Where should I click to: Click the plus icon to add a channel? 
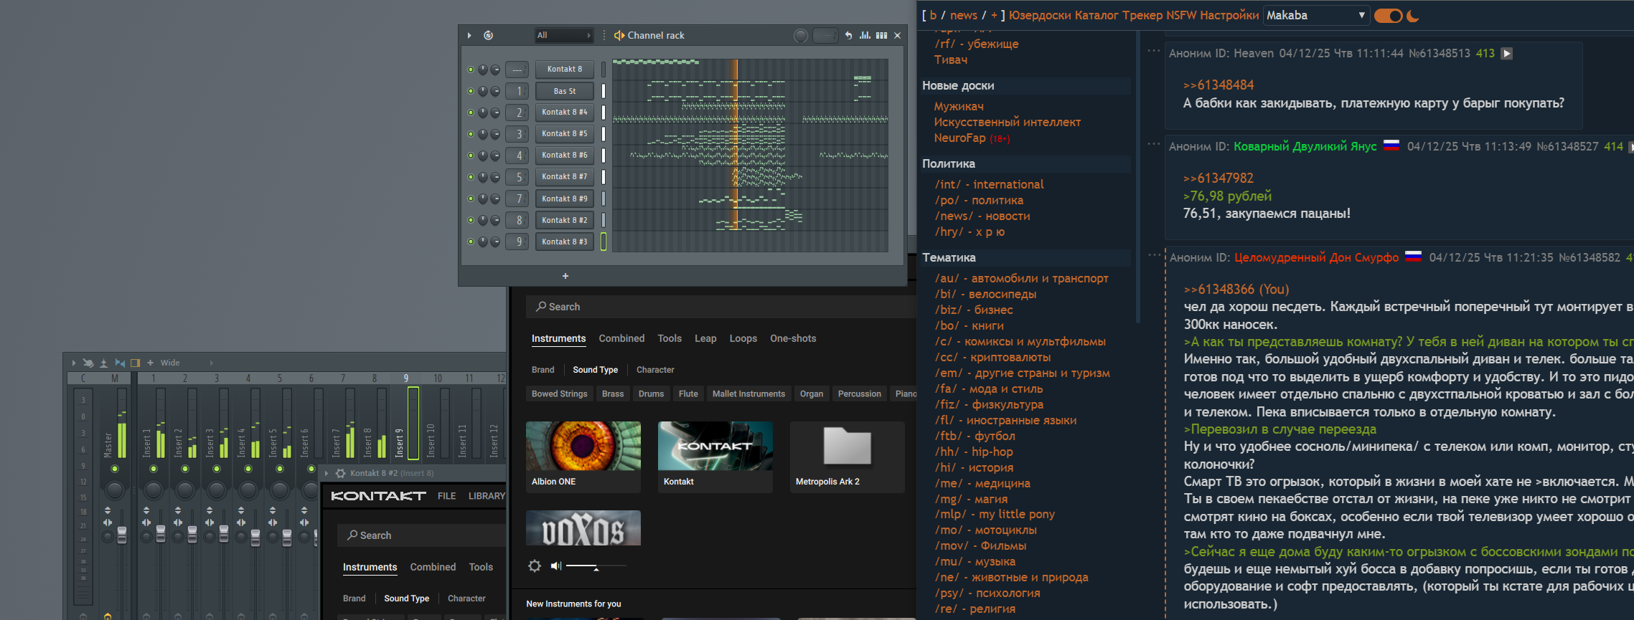pos(565,276)
